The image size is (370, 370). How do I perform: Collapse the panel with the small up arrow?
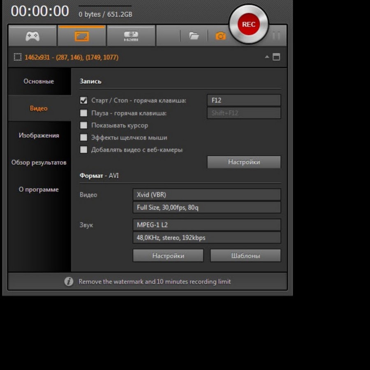267,57
